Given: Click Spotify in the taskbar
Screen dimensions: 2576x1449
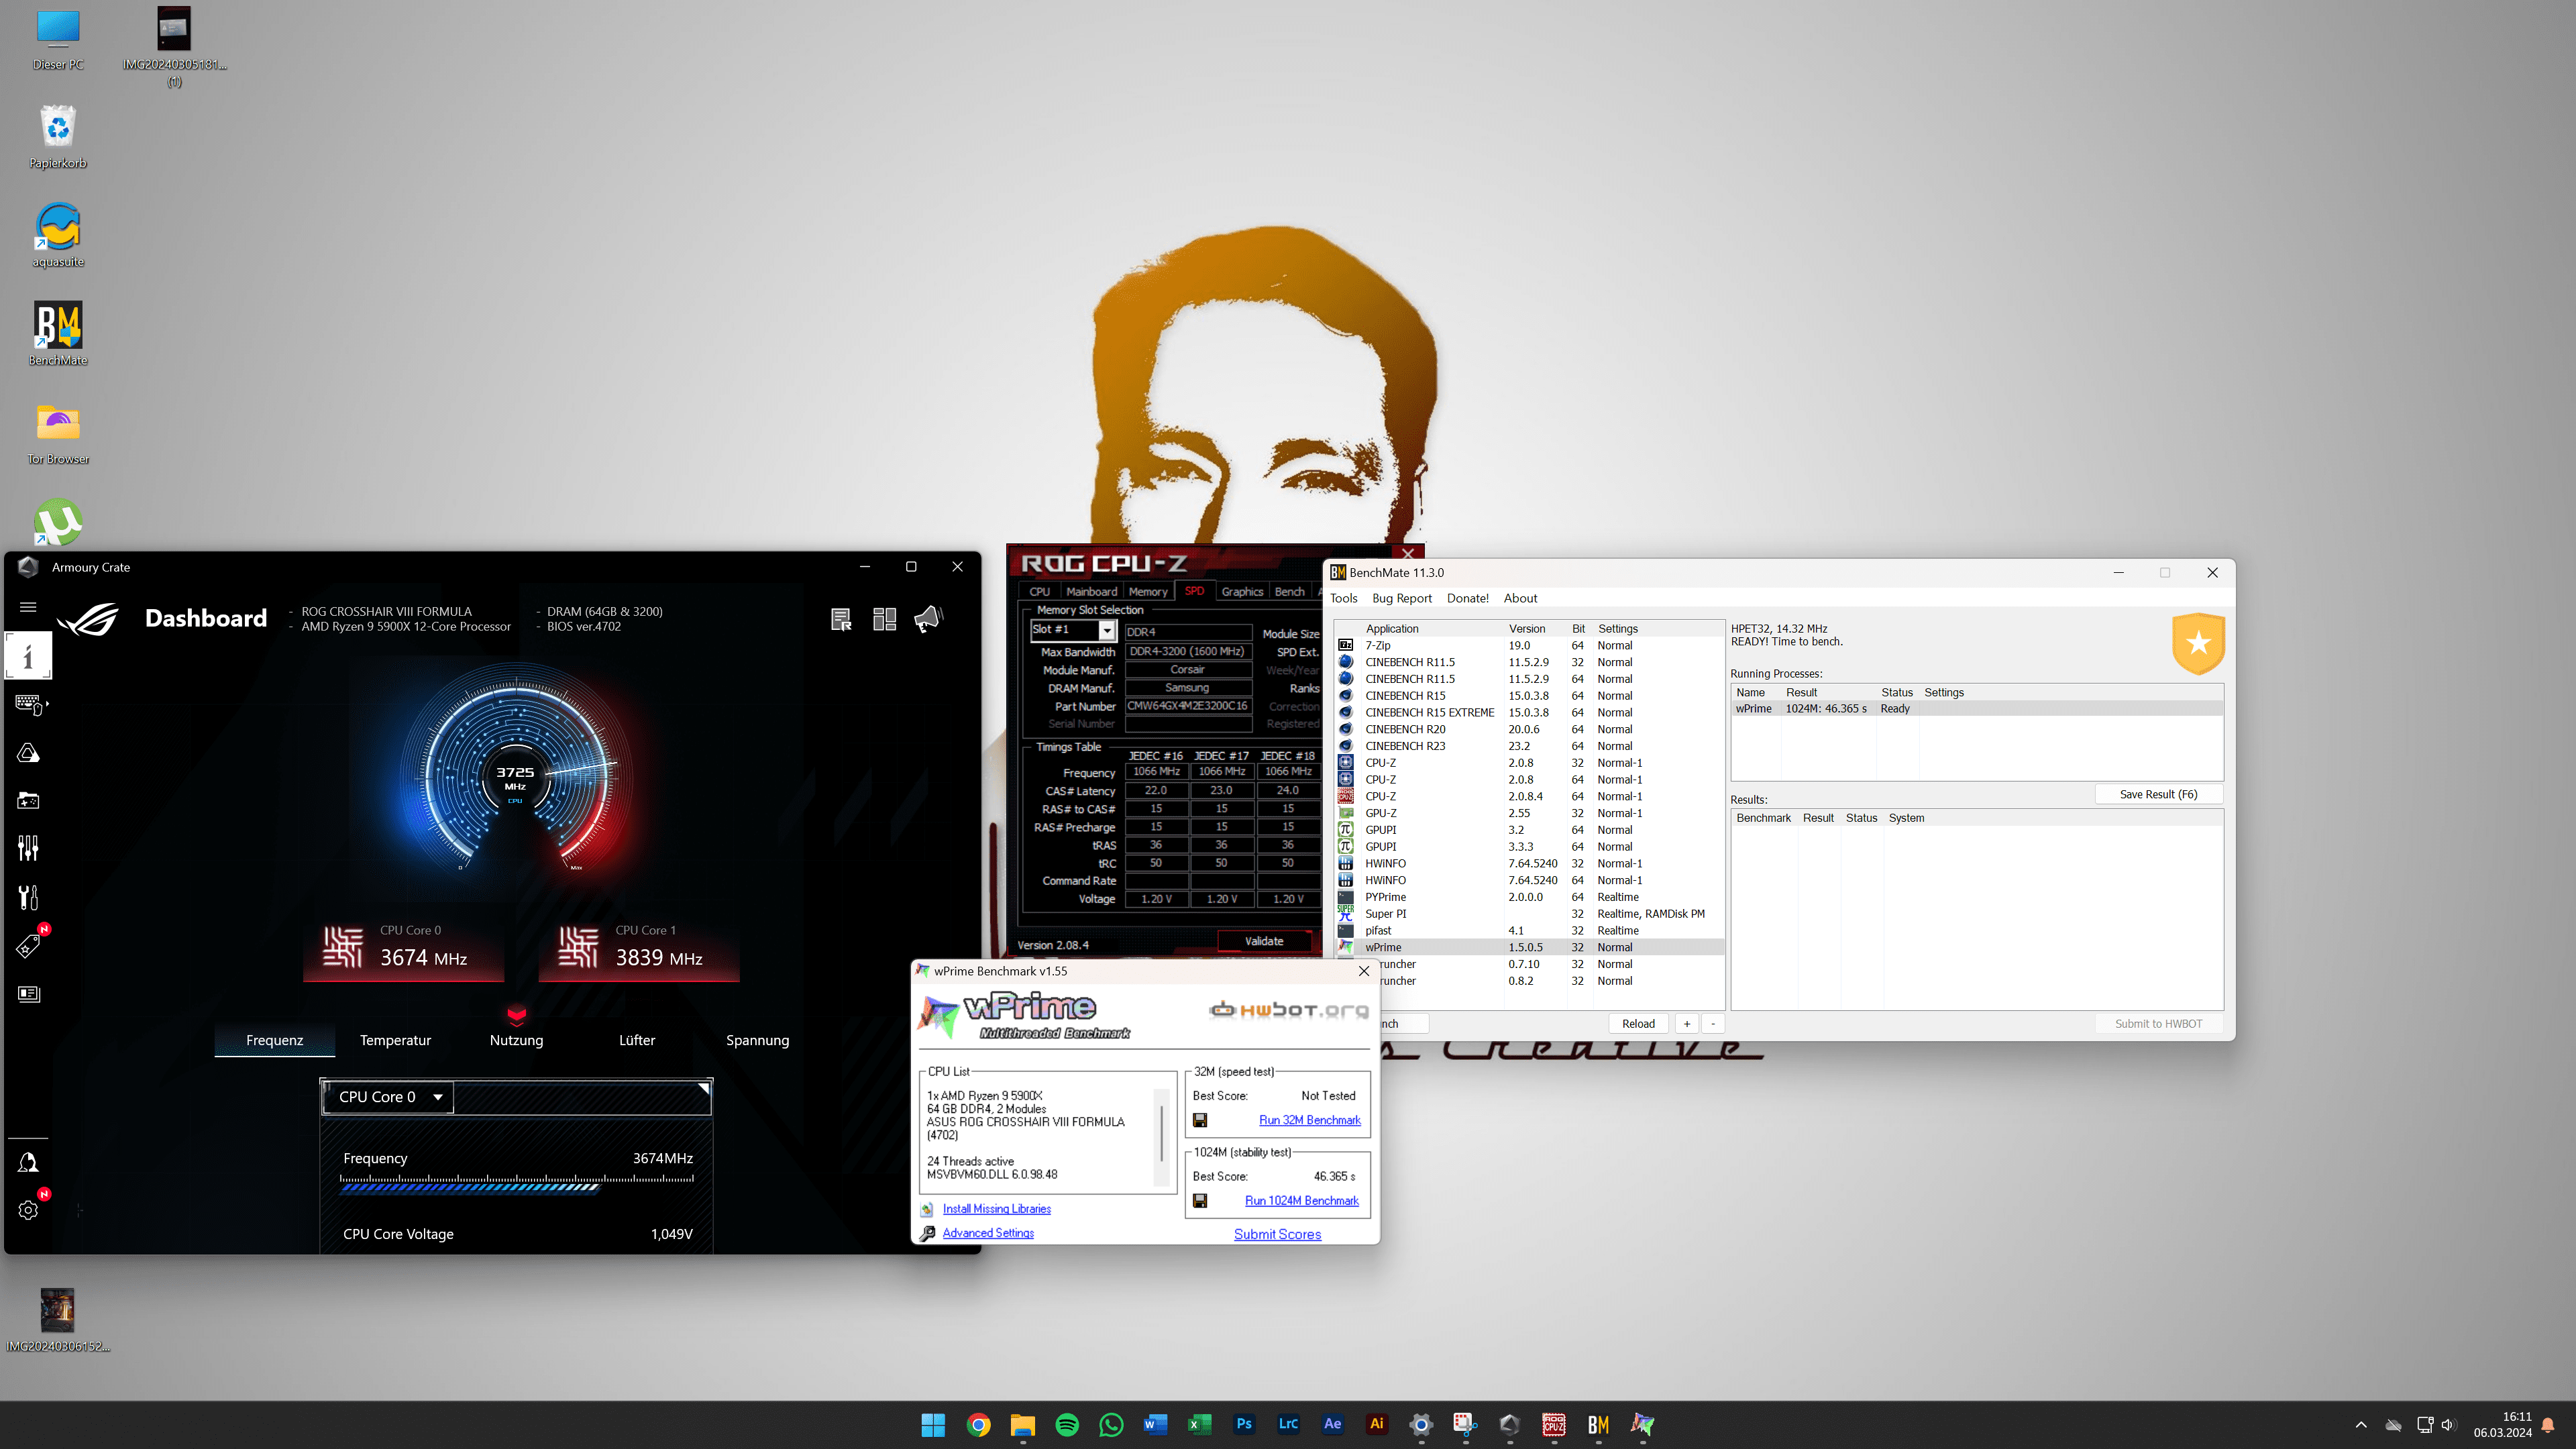Looking at the screenshot, I should point(1067,1424).
